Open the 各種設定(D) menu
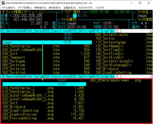This screenshot has height=124, width=153. [x=70, y=8]
